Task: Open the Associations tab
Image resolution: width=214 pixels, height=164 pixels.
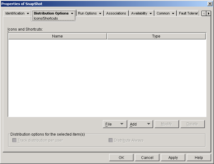Action: tap(116, 13)
